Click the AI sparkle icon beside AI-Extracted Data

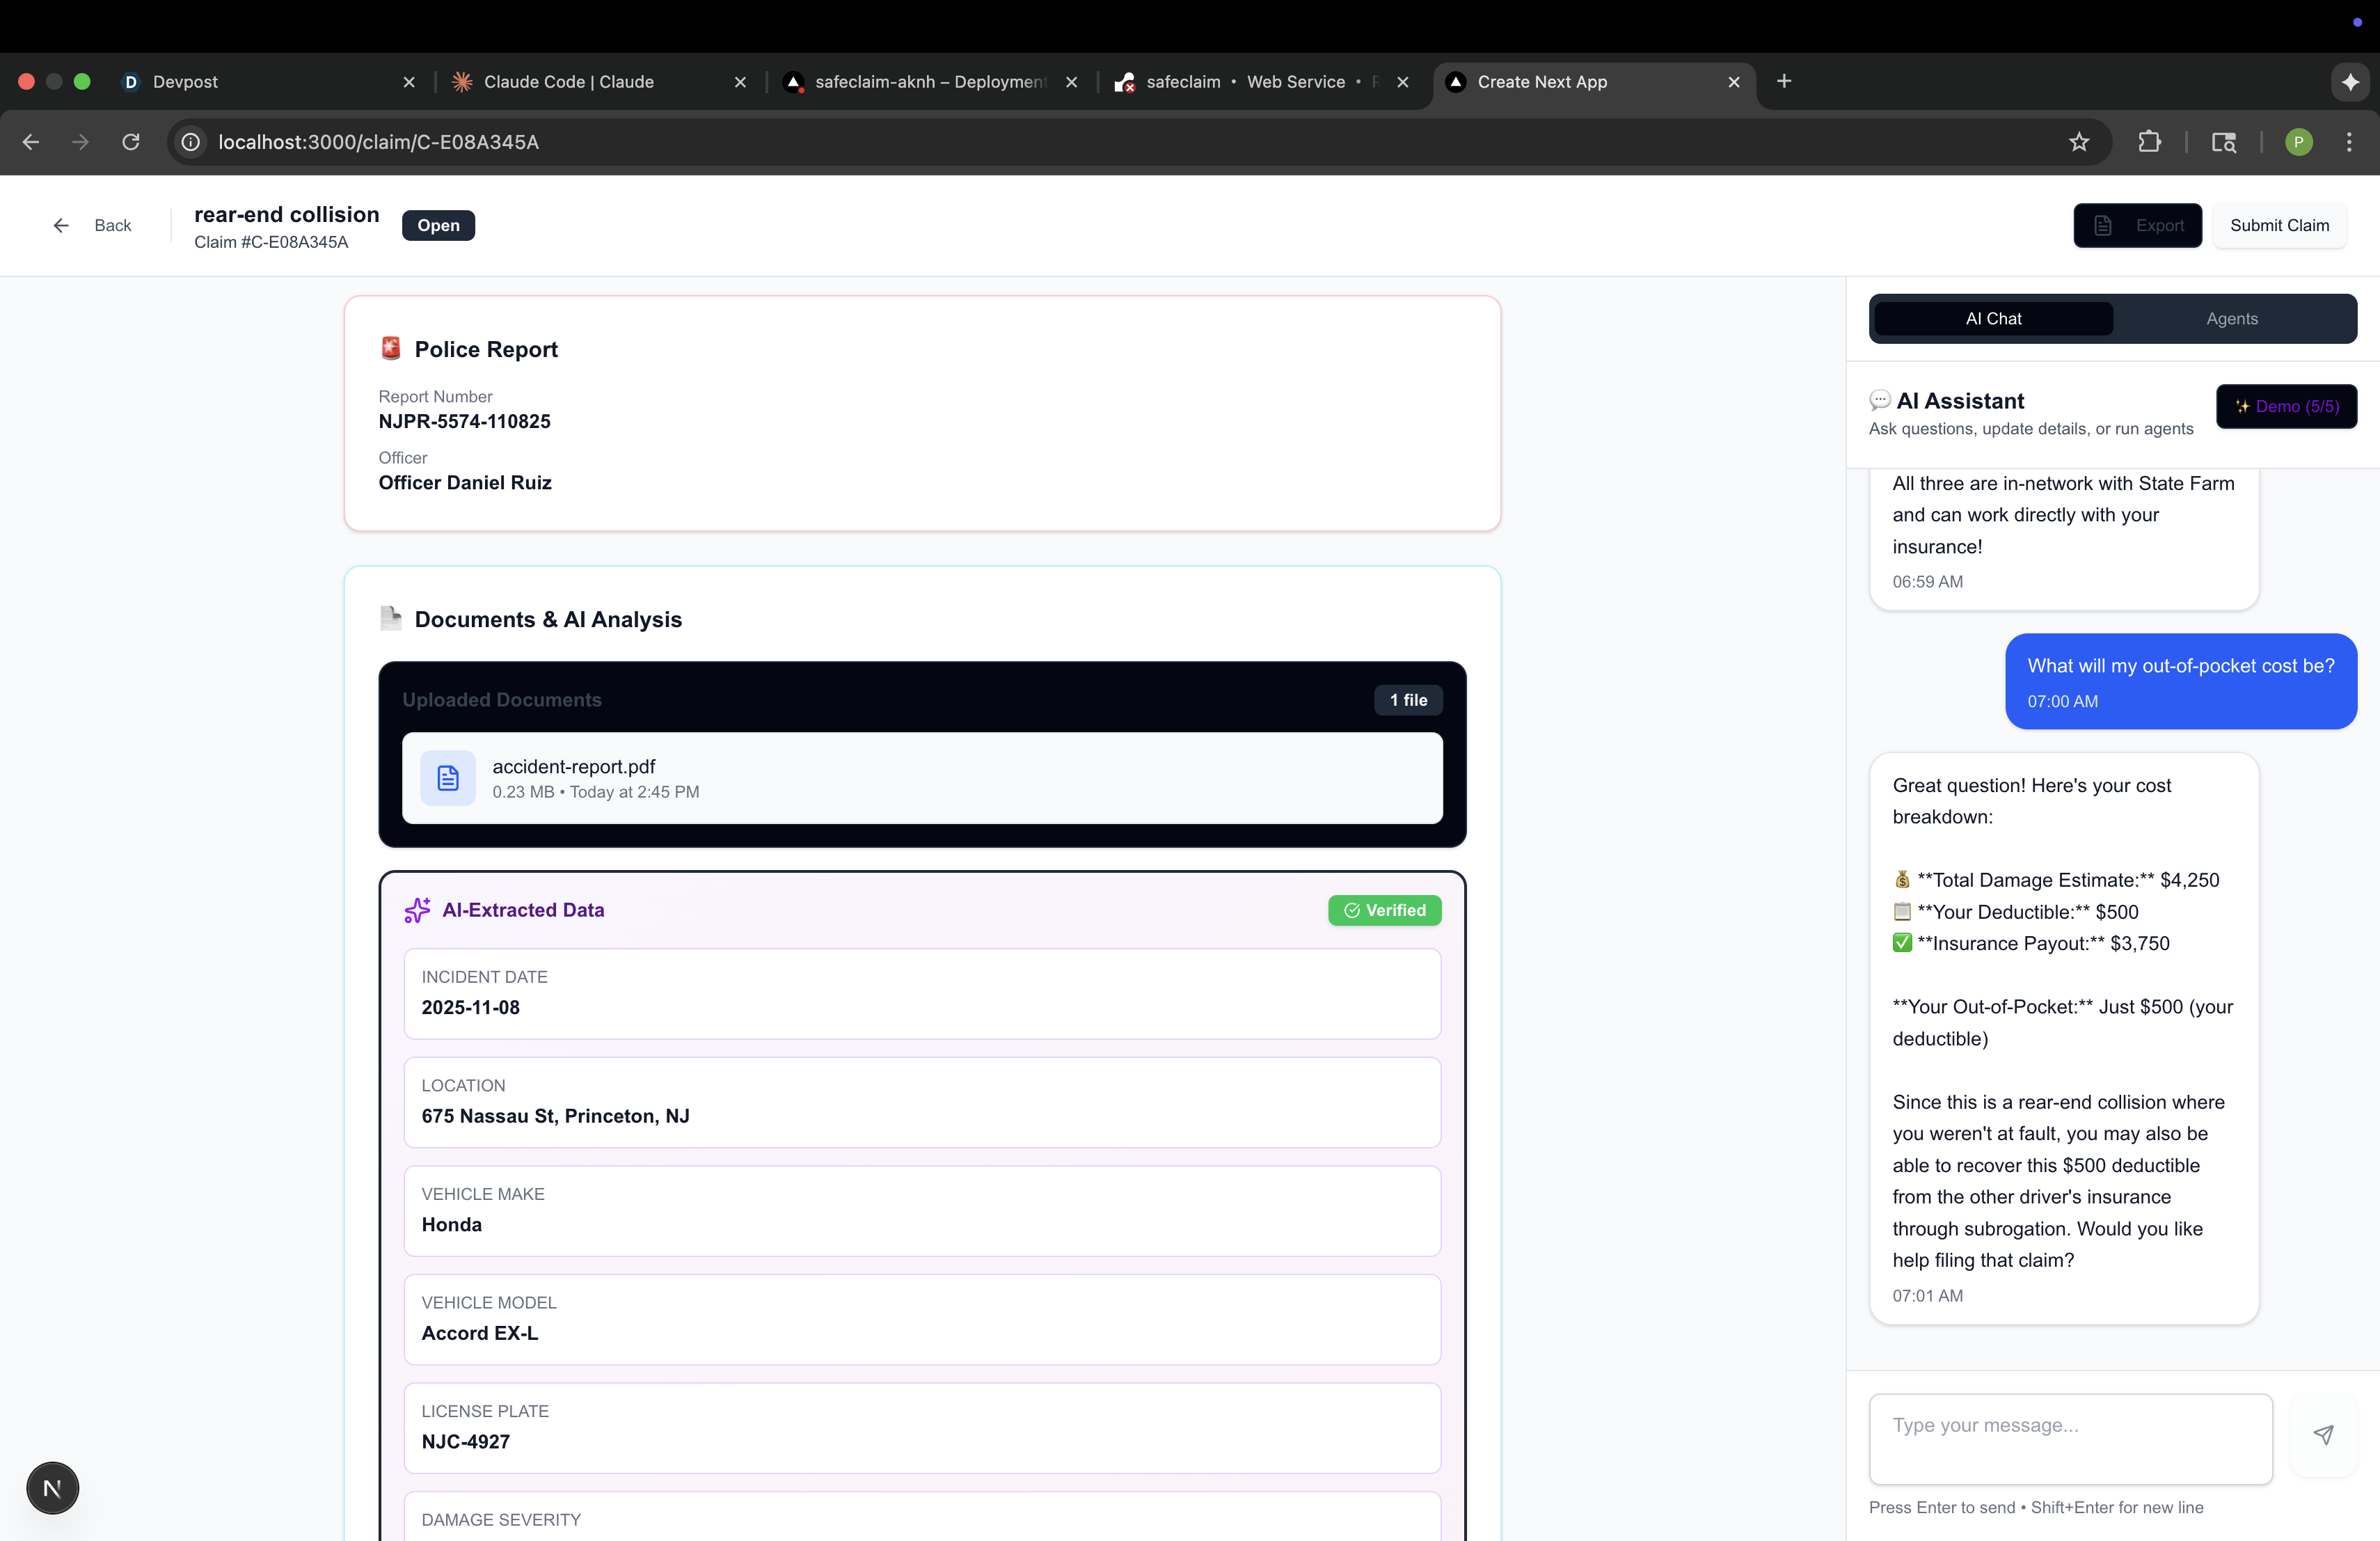point(417,910)
